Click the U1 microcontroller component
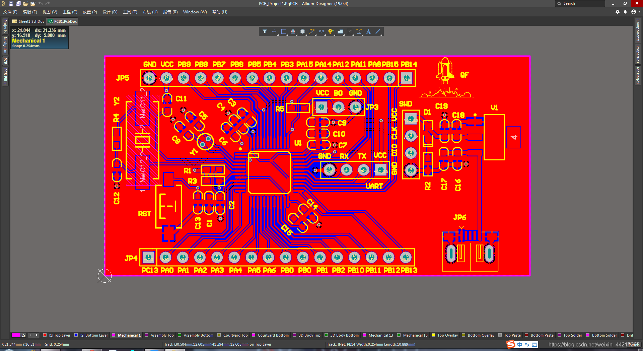Screen dimensions: 643x351 [x=269, y=172]
